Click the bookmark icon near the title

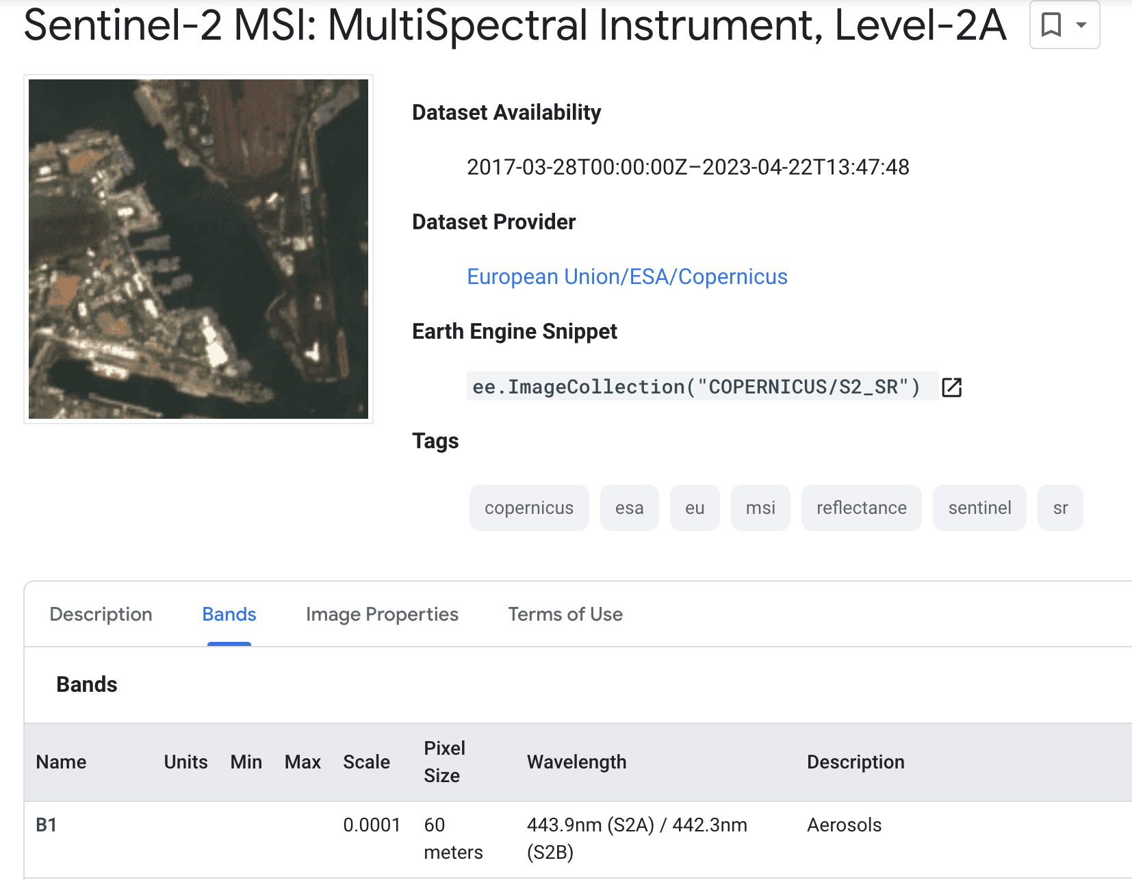click(x=1051, y=25)
